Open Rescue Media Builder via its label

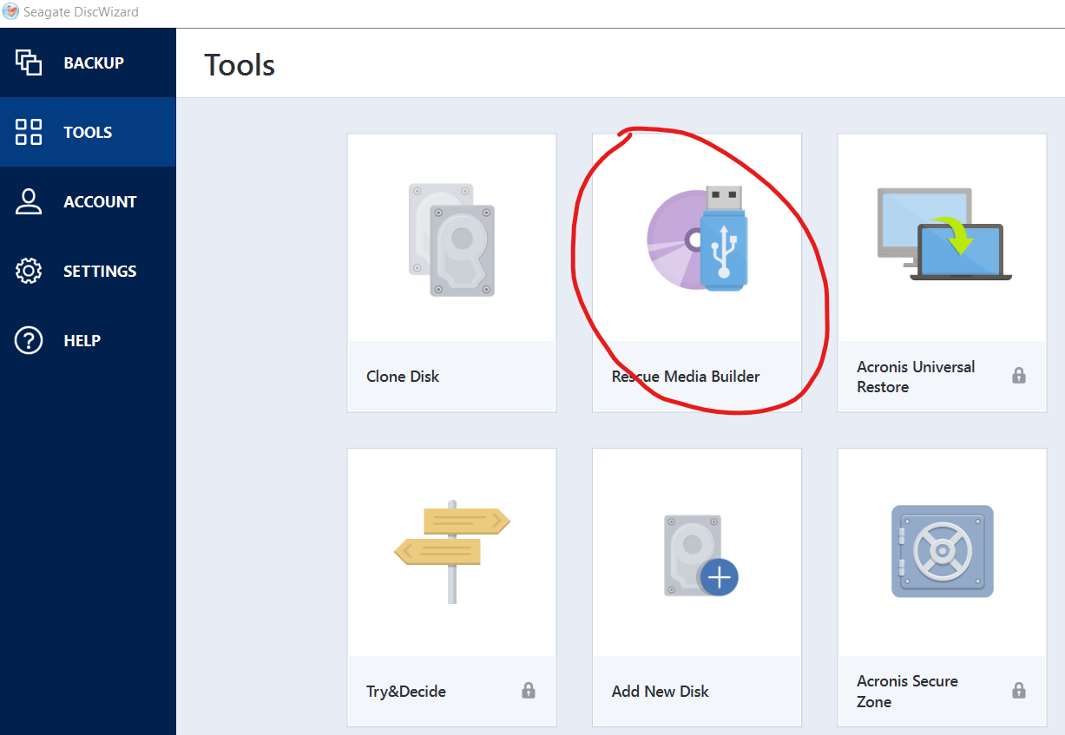click(686, 377)
